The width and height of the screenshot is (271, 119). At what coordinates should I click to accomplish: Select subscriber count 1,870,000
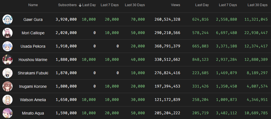[x=66, y=73]
